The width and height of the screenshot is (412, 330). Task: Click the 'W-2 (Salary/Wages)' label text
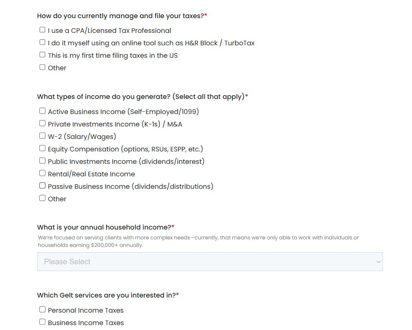tap(82, 137)
